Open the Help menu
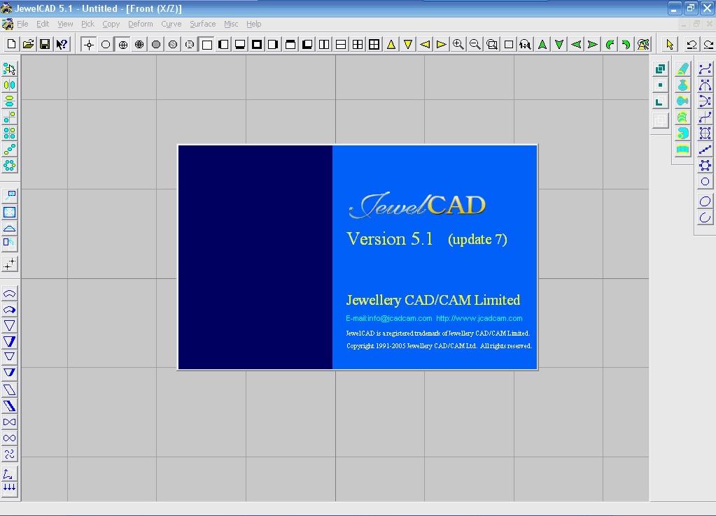Screen dimensions: 716x516 click(254, 24)
